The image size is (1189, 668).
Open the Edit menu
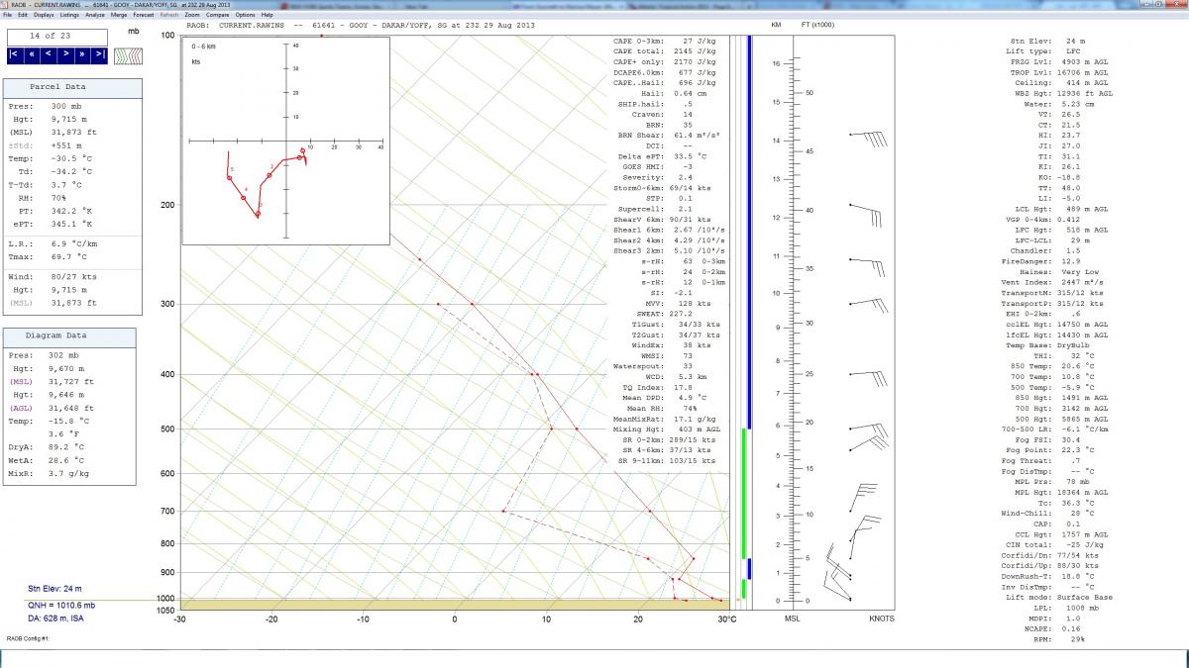pyautogui.click(x=22, y=15)
